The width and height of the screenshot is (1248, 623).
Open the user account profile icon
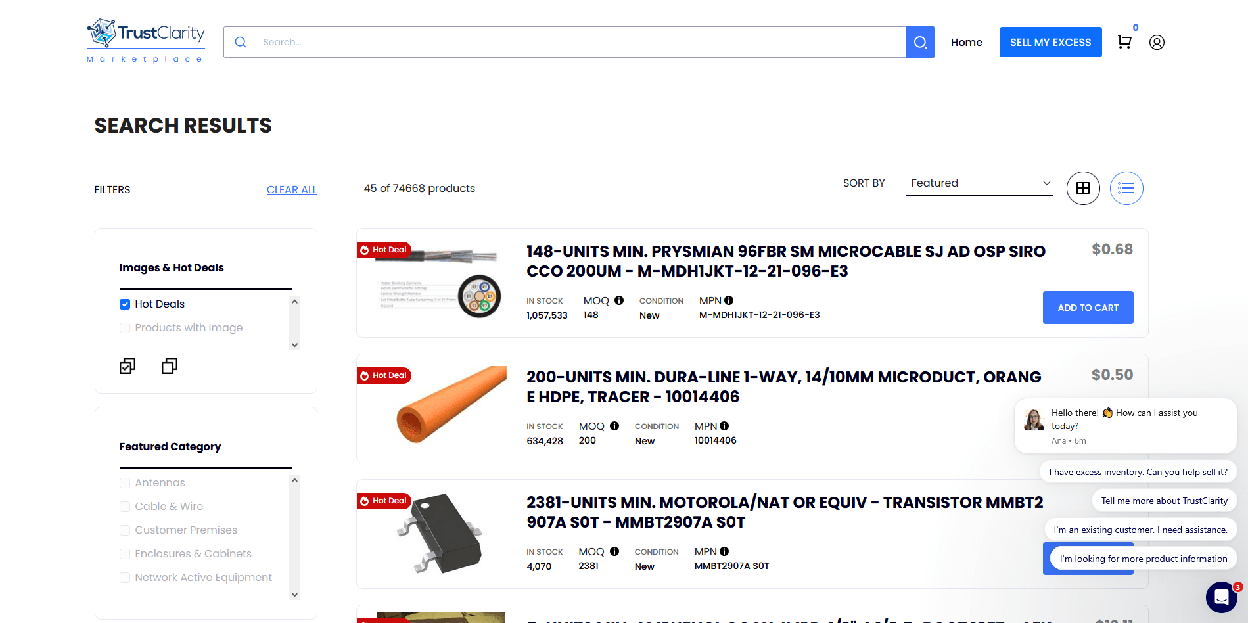pyautogui.click(x=1157, y=42)
